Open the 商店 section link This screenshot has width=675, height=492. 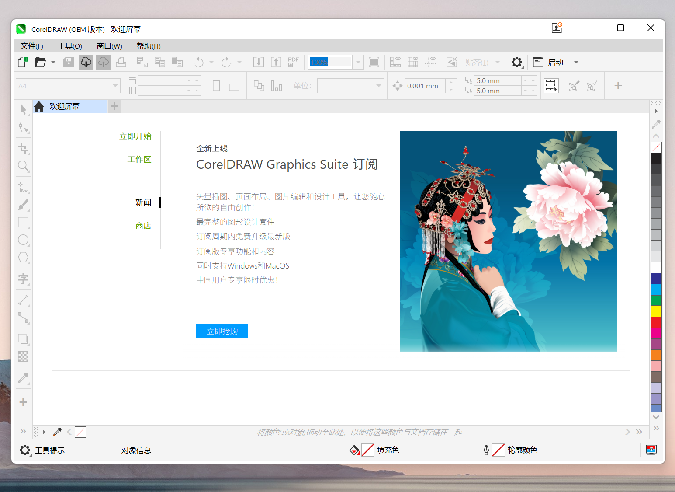coord(143,226)
